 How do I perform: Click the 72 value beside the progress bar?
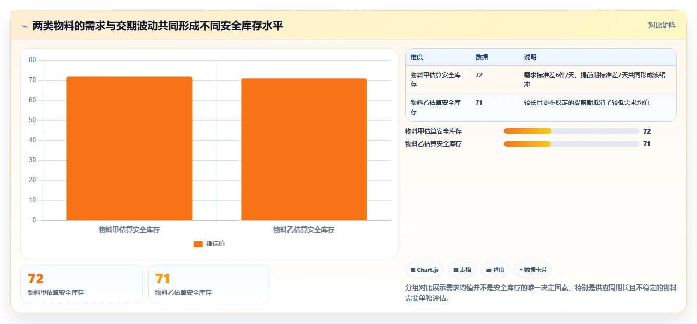[647, 131]
